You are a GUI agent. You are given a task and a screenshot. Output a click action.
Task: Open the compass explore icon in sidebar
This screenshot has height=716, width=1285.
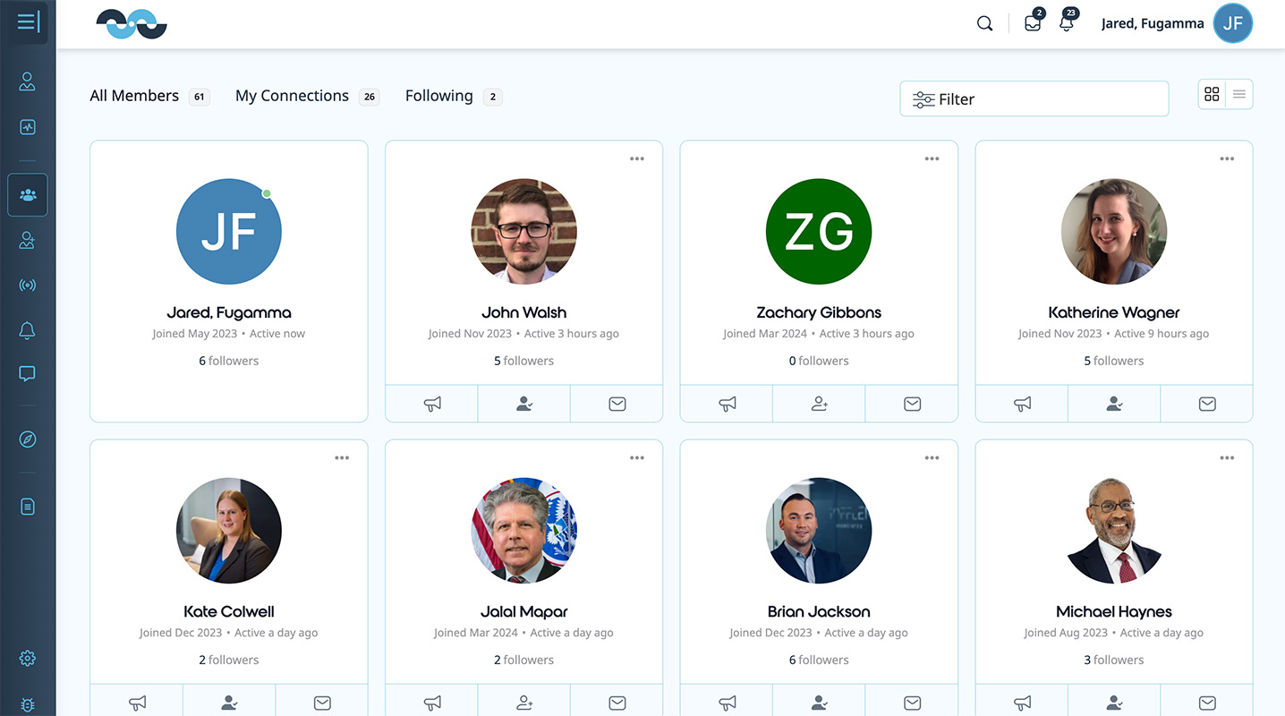coord(28,439)
